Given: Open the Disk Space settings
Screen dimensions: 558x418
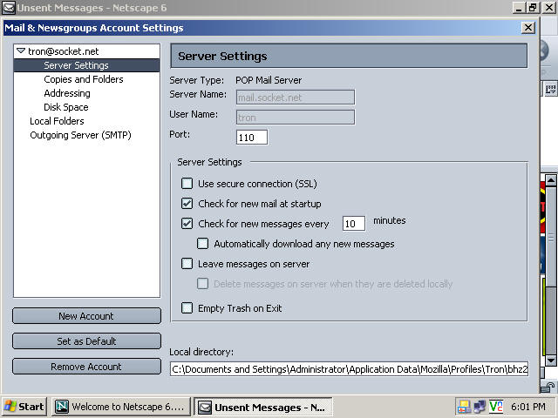Looking at the screenshot, I should click(x=66, y=107).
